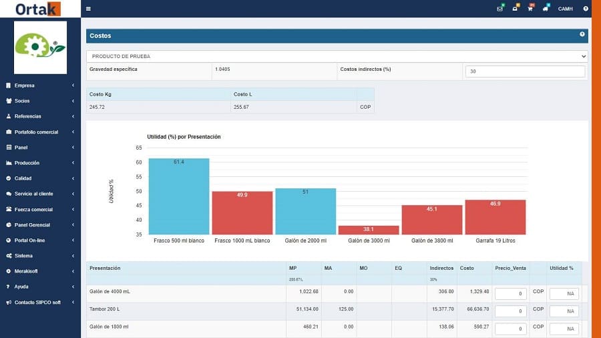Expand the Empresa sidebar menu
The image size is (601, 338).
pos(39,86)
